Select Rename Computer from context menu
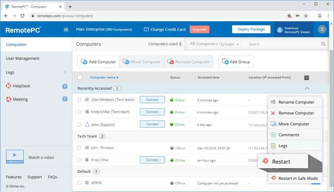Image resolution: width=334 pixels, height=192 pixels. [295, 102]
